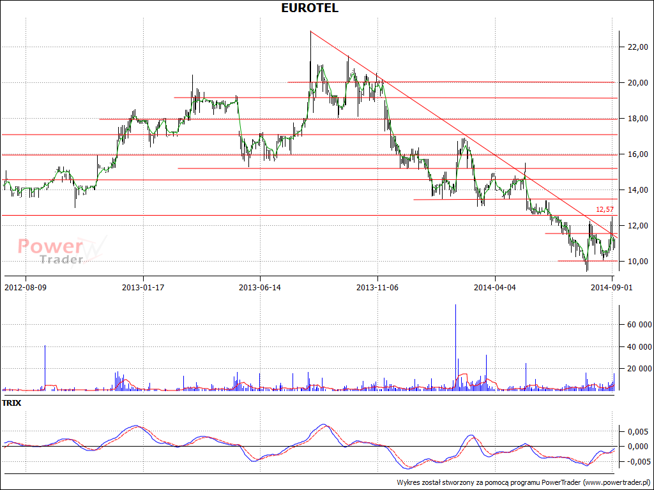Click the PowerTrader credit footer text
This screenshot has height=490, width=654.
(524, 482)
